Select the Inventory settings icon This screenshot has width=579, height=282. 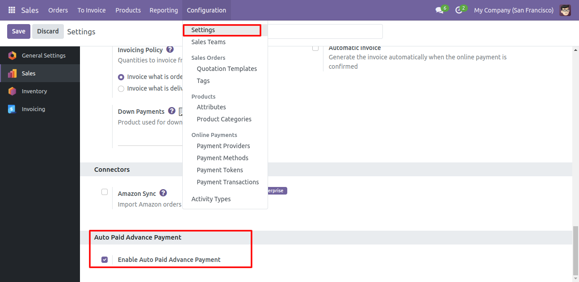tap(12, 91)
